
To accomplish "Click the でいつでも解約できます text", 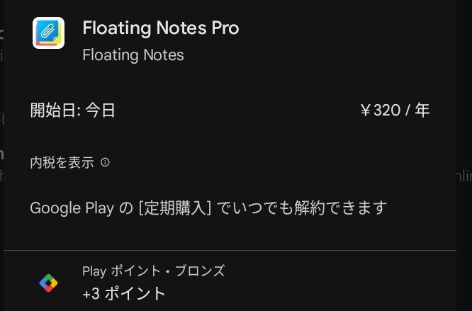I will click(x=302, y=208).
